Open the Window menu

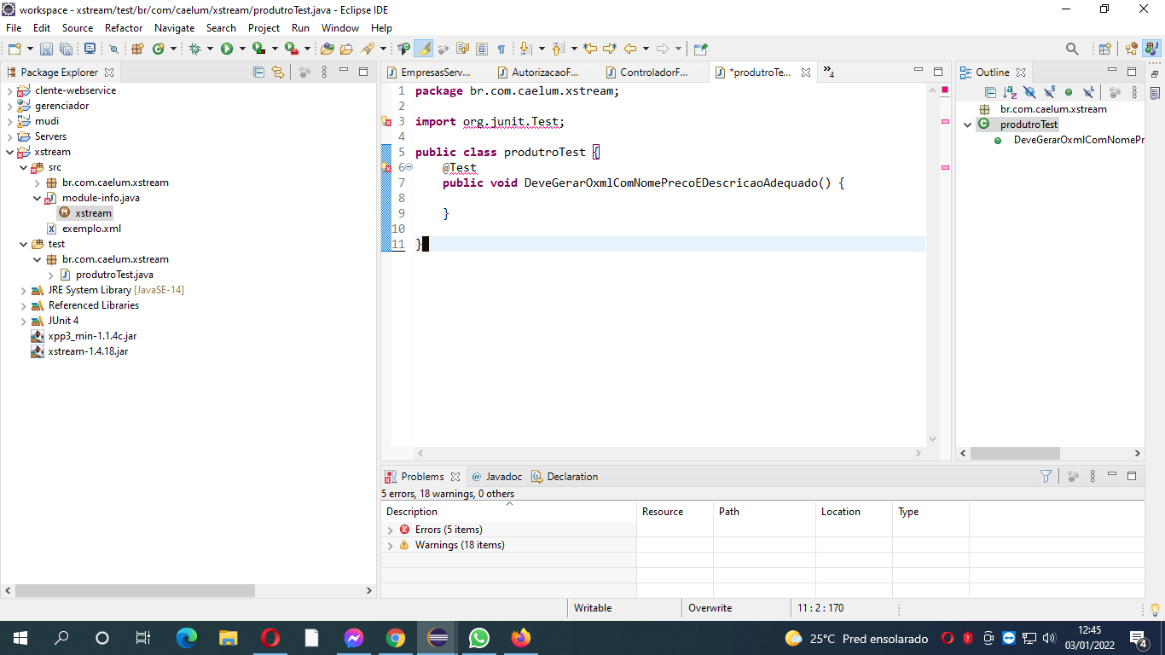pos(340,28)
